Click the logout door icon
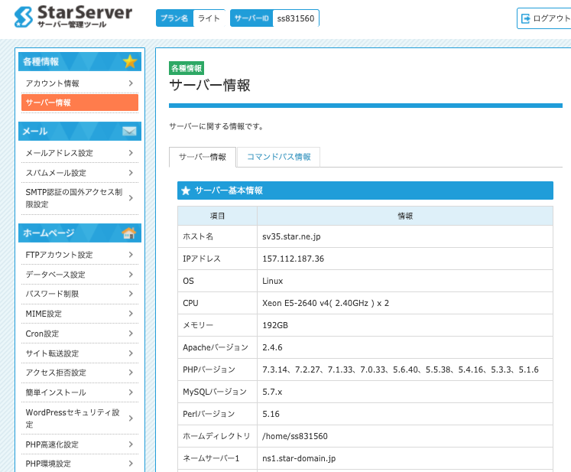 coord(525,18)
